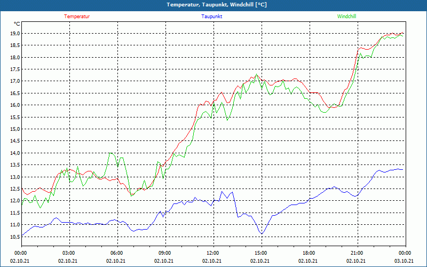
Task: Click the 09:00 time axis label
Action: 165,253
